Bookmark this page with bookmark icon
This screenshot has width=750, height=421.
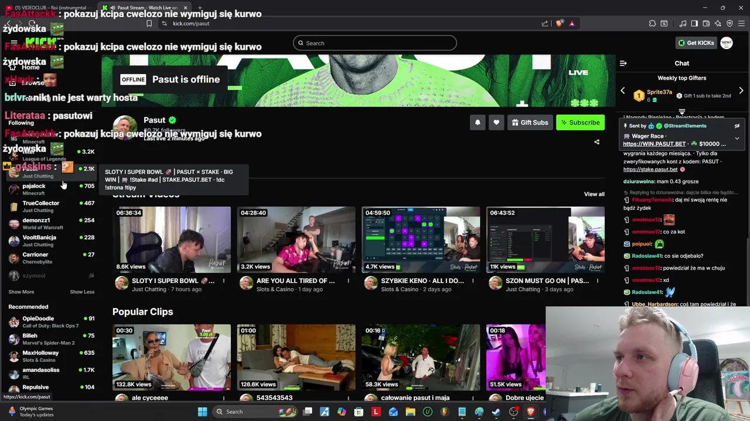tap(149, 23)
